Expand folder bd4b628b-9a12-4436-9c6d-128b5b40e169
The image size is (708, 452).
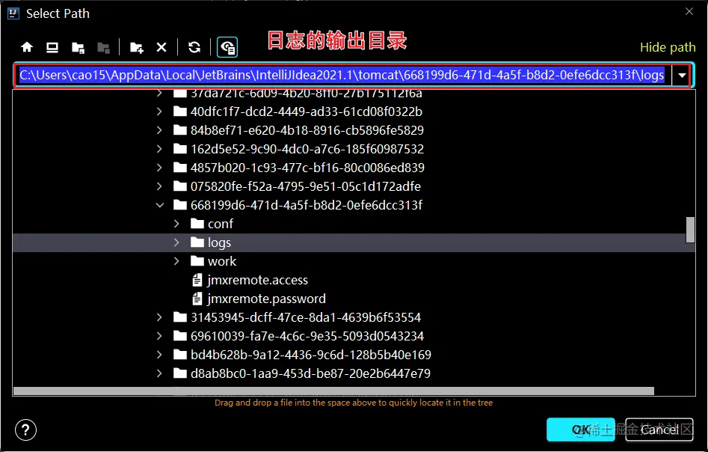pyautogui.click(x=159, y=355)
